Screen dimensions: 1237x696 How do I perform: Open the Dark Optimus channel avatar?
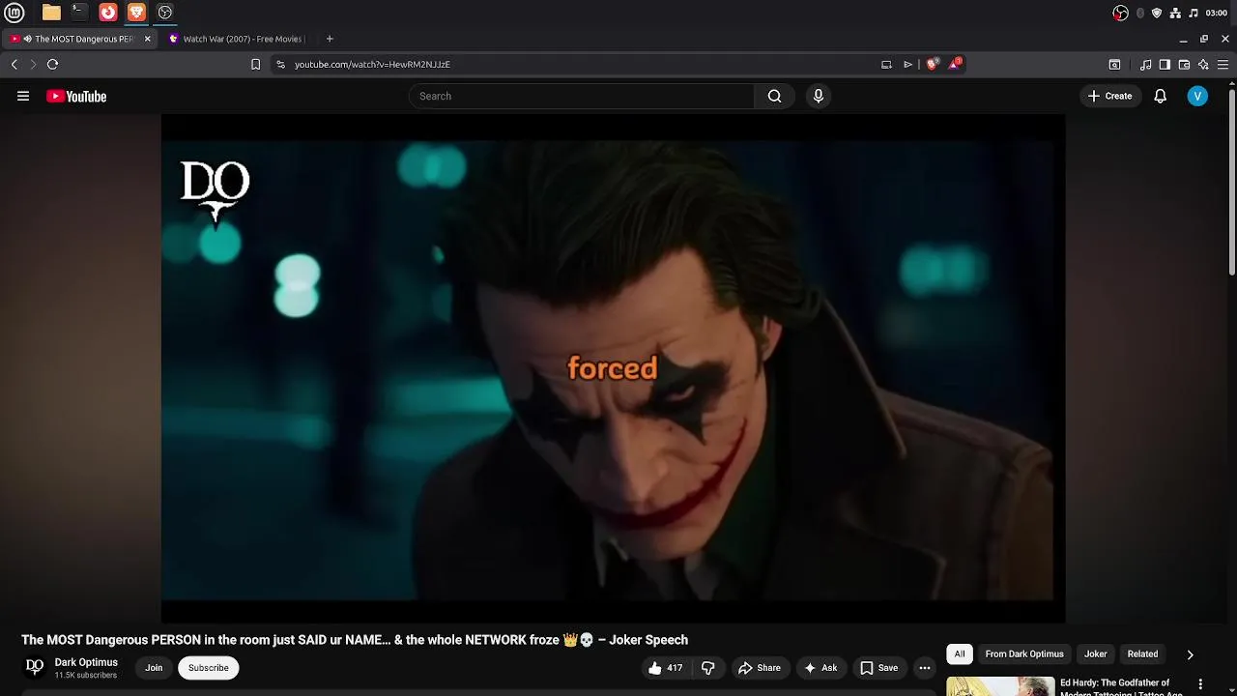[x=35, y=667]
